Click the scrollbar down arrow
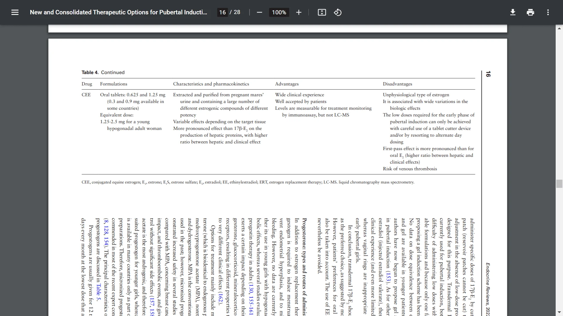This screenshot has height=316, width=563. tap(559, 312)
